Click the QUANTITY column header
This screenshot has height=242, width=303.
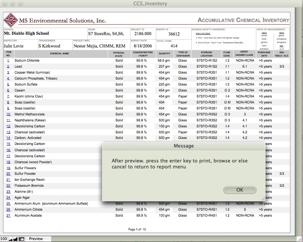click(x=164, y=53)
